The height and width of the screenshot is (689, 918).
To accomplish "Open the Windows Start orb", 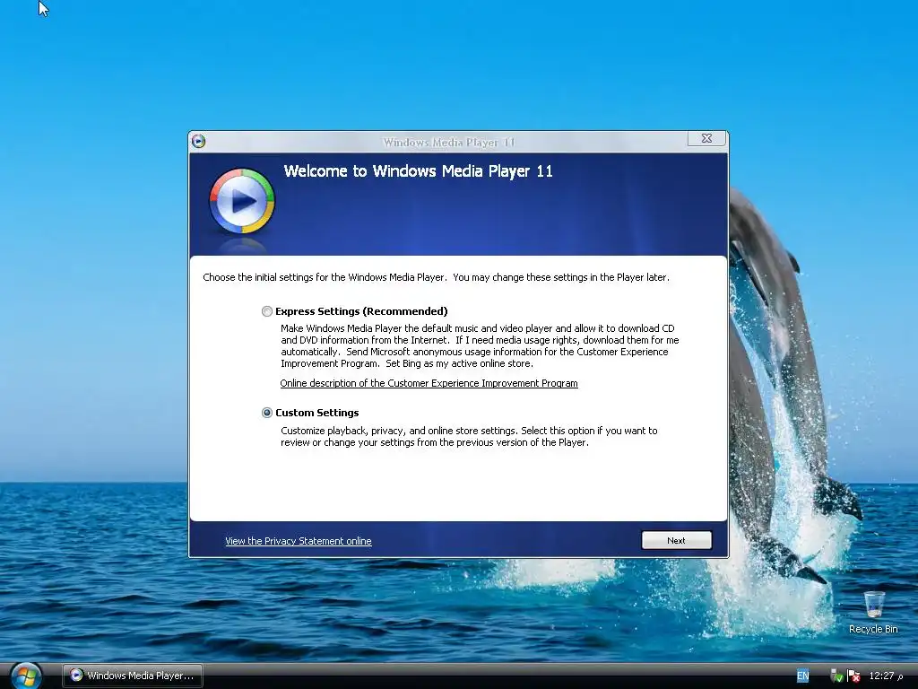I will point(25,676).
